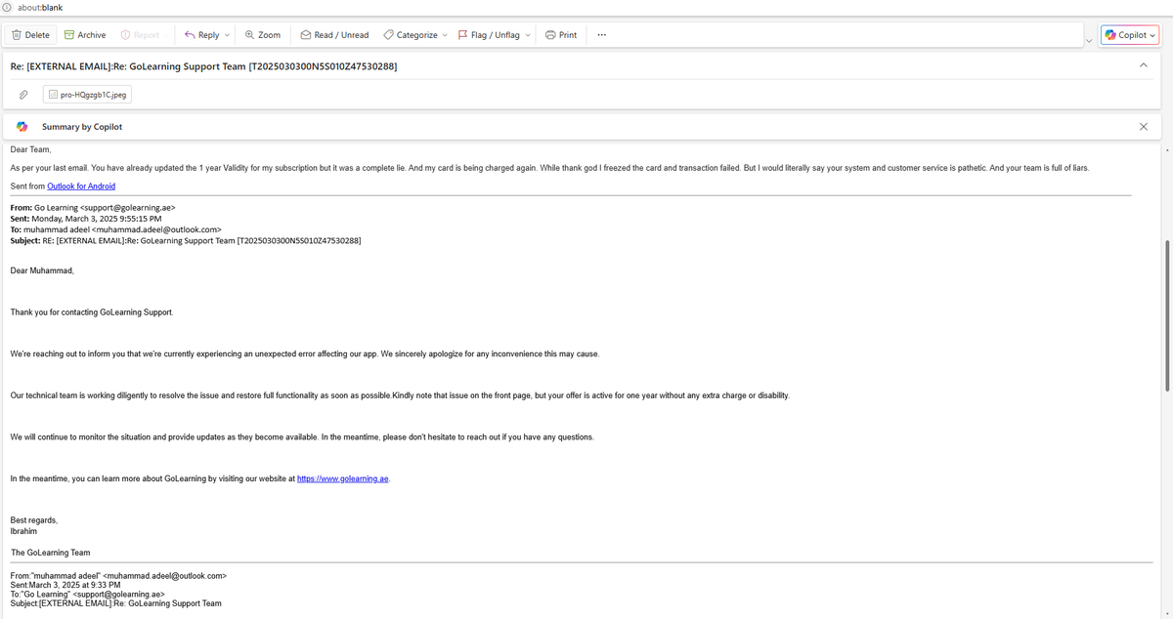
Task: Click the 'The GoLearning Team' signature text
Action: click(x=51, y=553)
